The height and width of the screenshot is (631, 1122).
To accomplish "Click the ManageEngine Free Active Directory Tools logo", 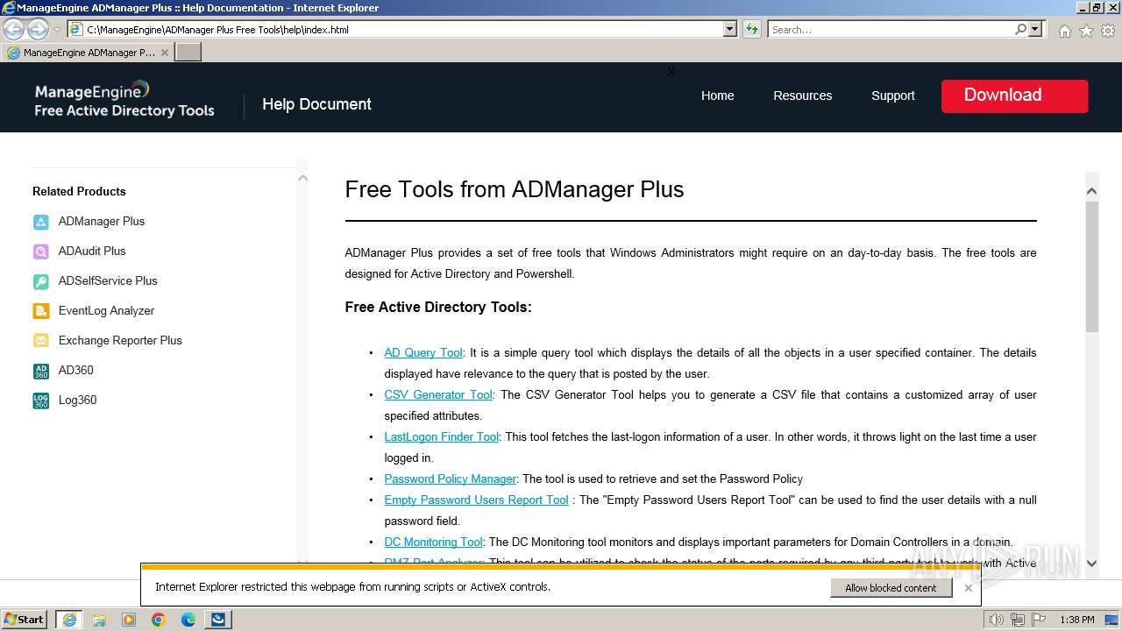I will click(x=124, y=99).
